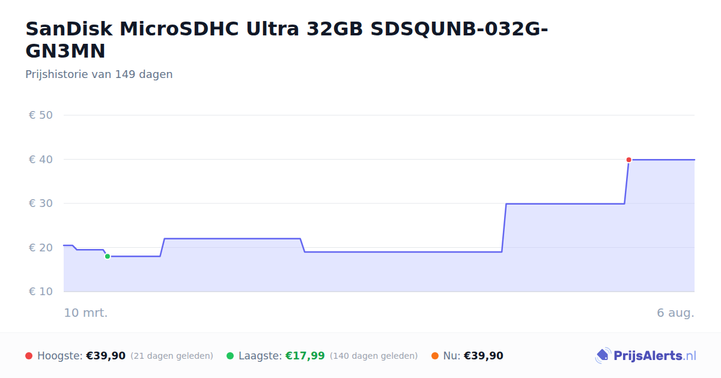Select the SanDisk MicroSDHC Ultra product title
Screen dimensions: 721x378
click(x=287, y=40)
